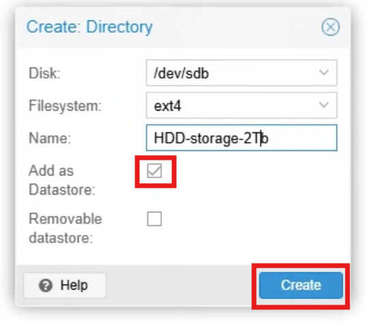This screenshot has height=323, width=368.
Task: Place cursor at end of HDD-storage-2Tb text
Action: click(269, 138)
